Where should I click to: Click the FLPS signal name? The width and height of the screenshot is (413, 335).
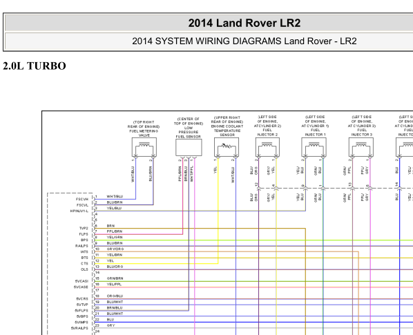(x=84, y=234)
